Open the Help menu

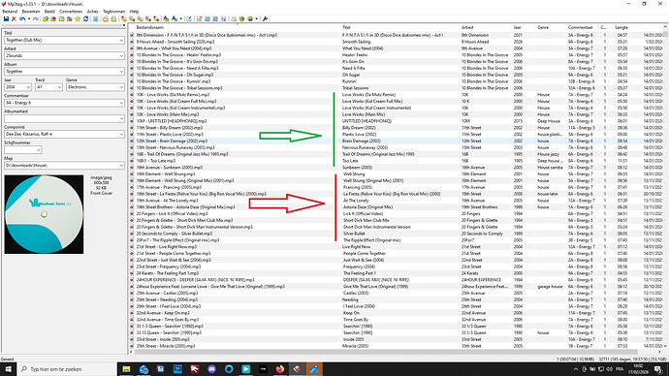click(x=134, y=12)
